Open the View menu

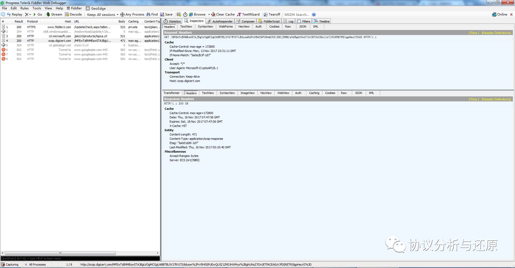click(x=48, y=8)
